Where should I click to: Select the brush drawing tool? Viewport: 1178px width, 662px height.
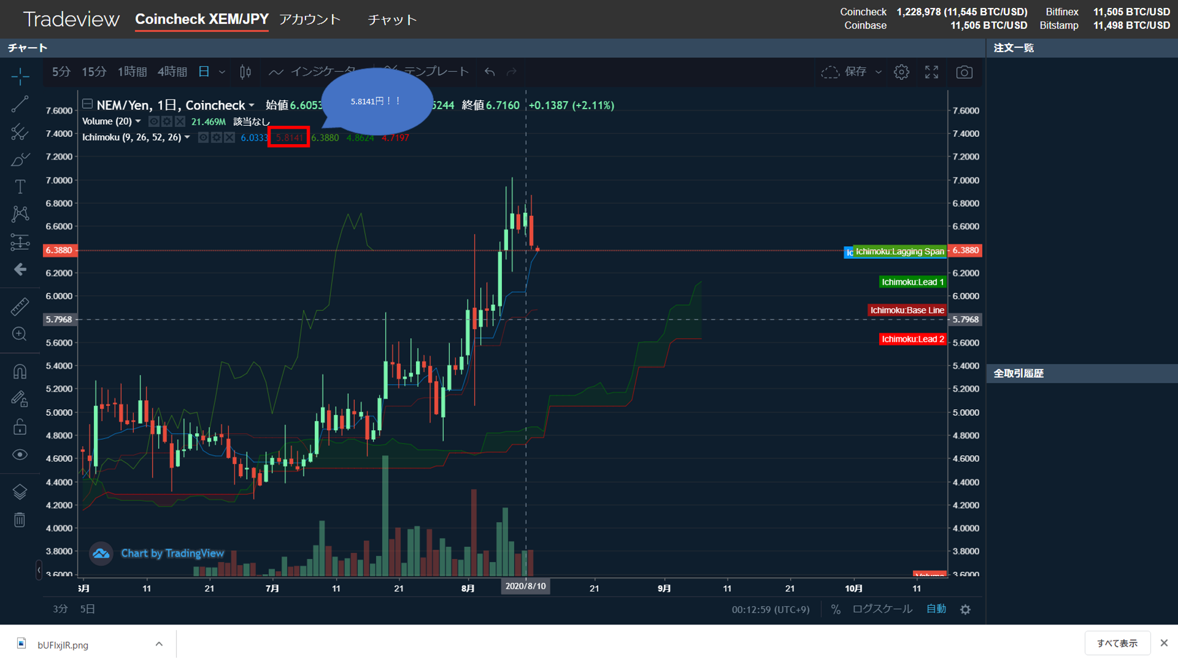point(20,160)
